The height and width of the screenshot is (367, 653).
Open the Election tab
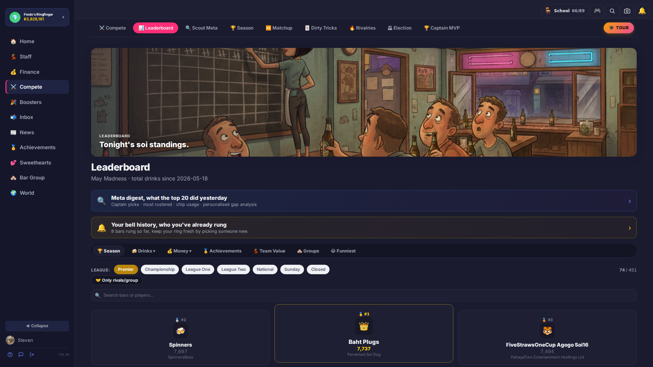point(400,28)
